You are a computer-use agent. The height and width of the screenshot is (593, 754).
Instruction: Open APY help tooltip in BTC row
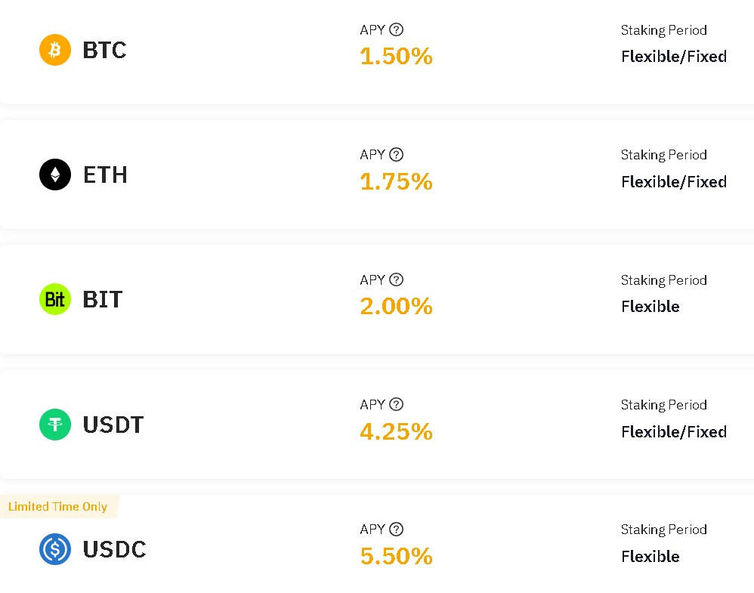pos(396,29)
